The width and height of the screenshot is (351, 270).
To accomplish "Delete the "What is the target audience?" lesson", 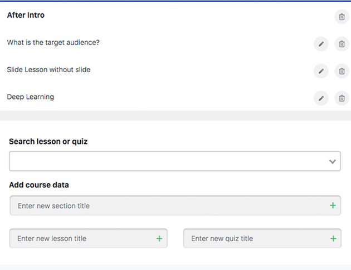I will [x=341, y=44].
